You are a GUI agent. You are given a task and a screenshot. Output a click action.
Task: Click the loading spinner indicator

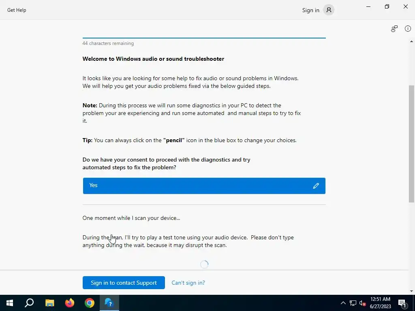[204, 264]
